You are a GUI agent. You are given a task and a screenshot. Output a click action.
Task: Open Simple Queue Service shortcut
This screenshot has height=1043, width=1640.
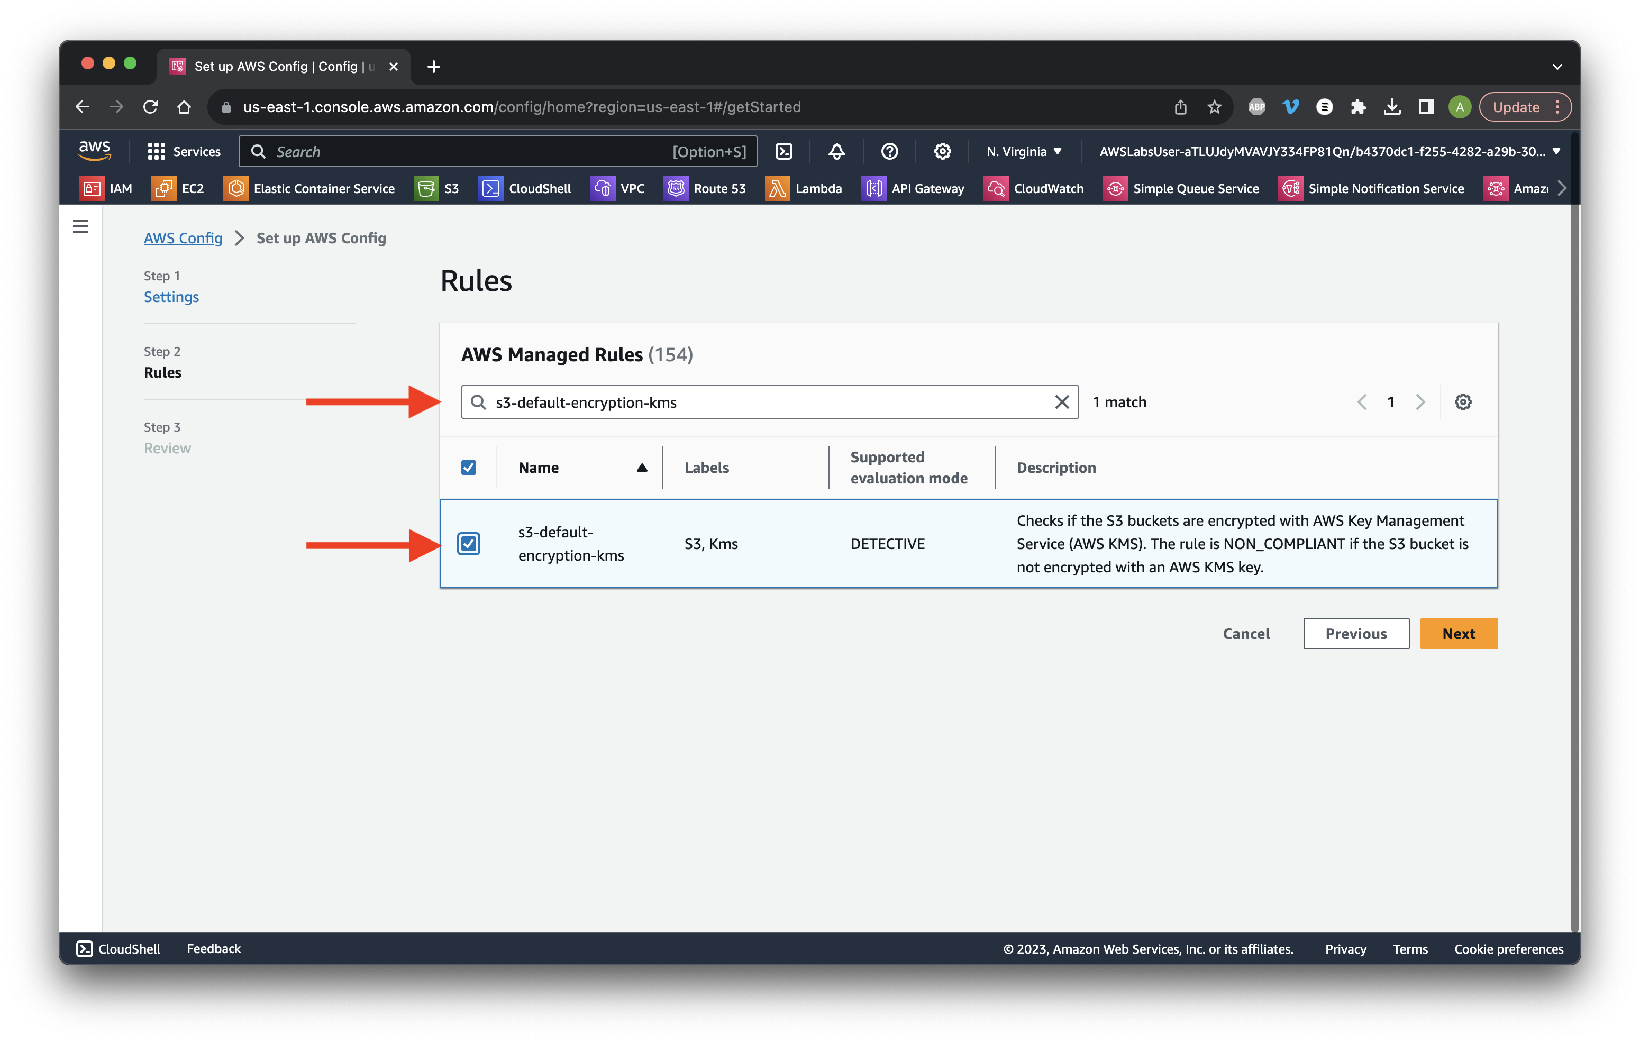click(1181, 189)
